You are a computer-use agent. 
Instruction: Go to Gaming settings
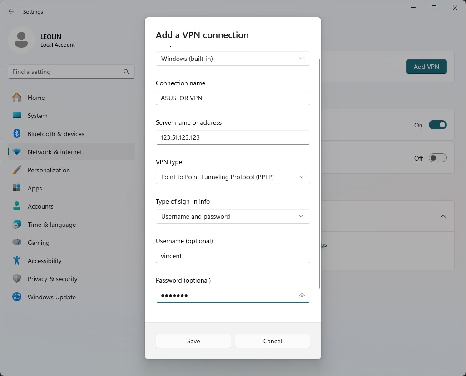[x=71, y=243]
